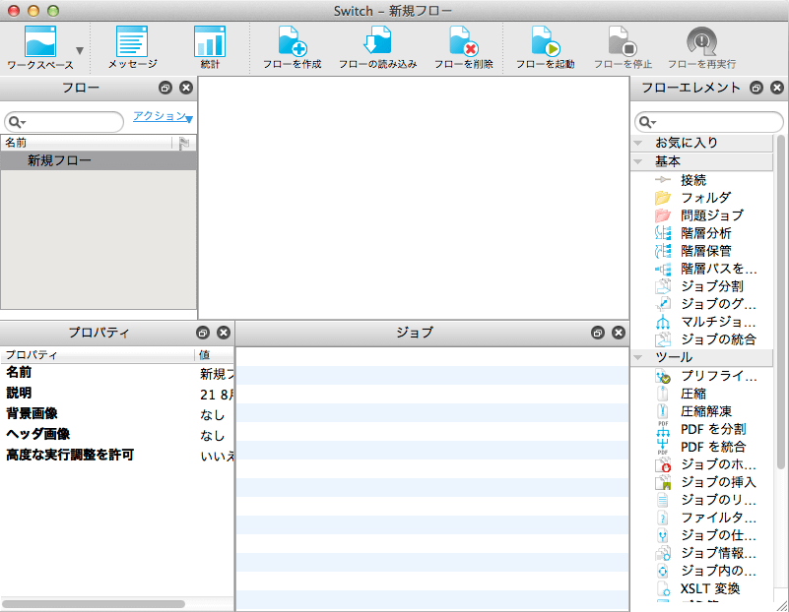Image resolution: width=789 pixels, height=612 pixels.
Task: Open the メッセージ messages view
Action: tap(132, 42)
